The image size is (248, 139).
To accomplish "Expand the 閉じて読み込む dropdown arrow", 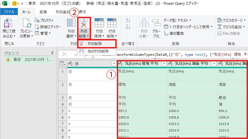I will pos(15,36).
